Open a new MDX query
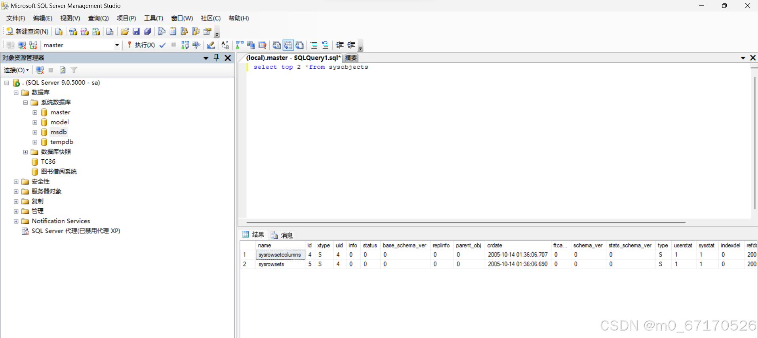758x338 pixels. [73, 32]
